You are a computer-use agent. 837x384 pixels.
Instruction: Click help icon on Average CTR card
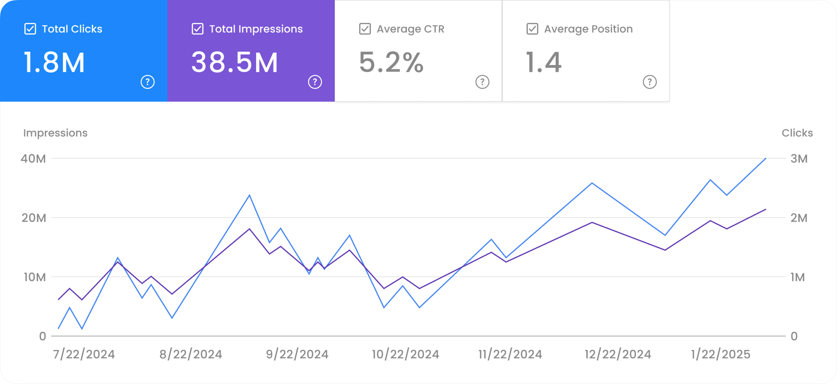tap(482, 82)
